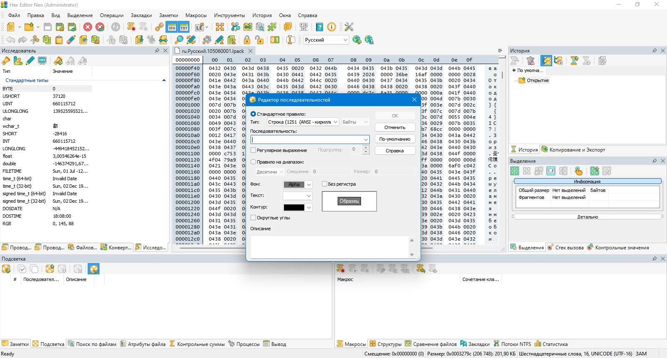
Task: Click the flashlight icon in Исследователь panel
Action: coord(6,61)
